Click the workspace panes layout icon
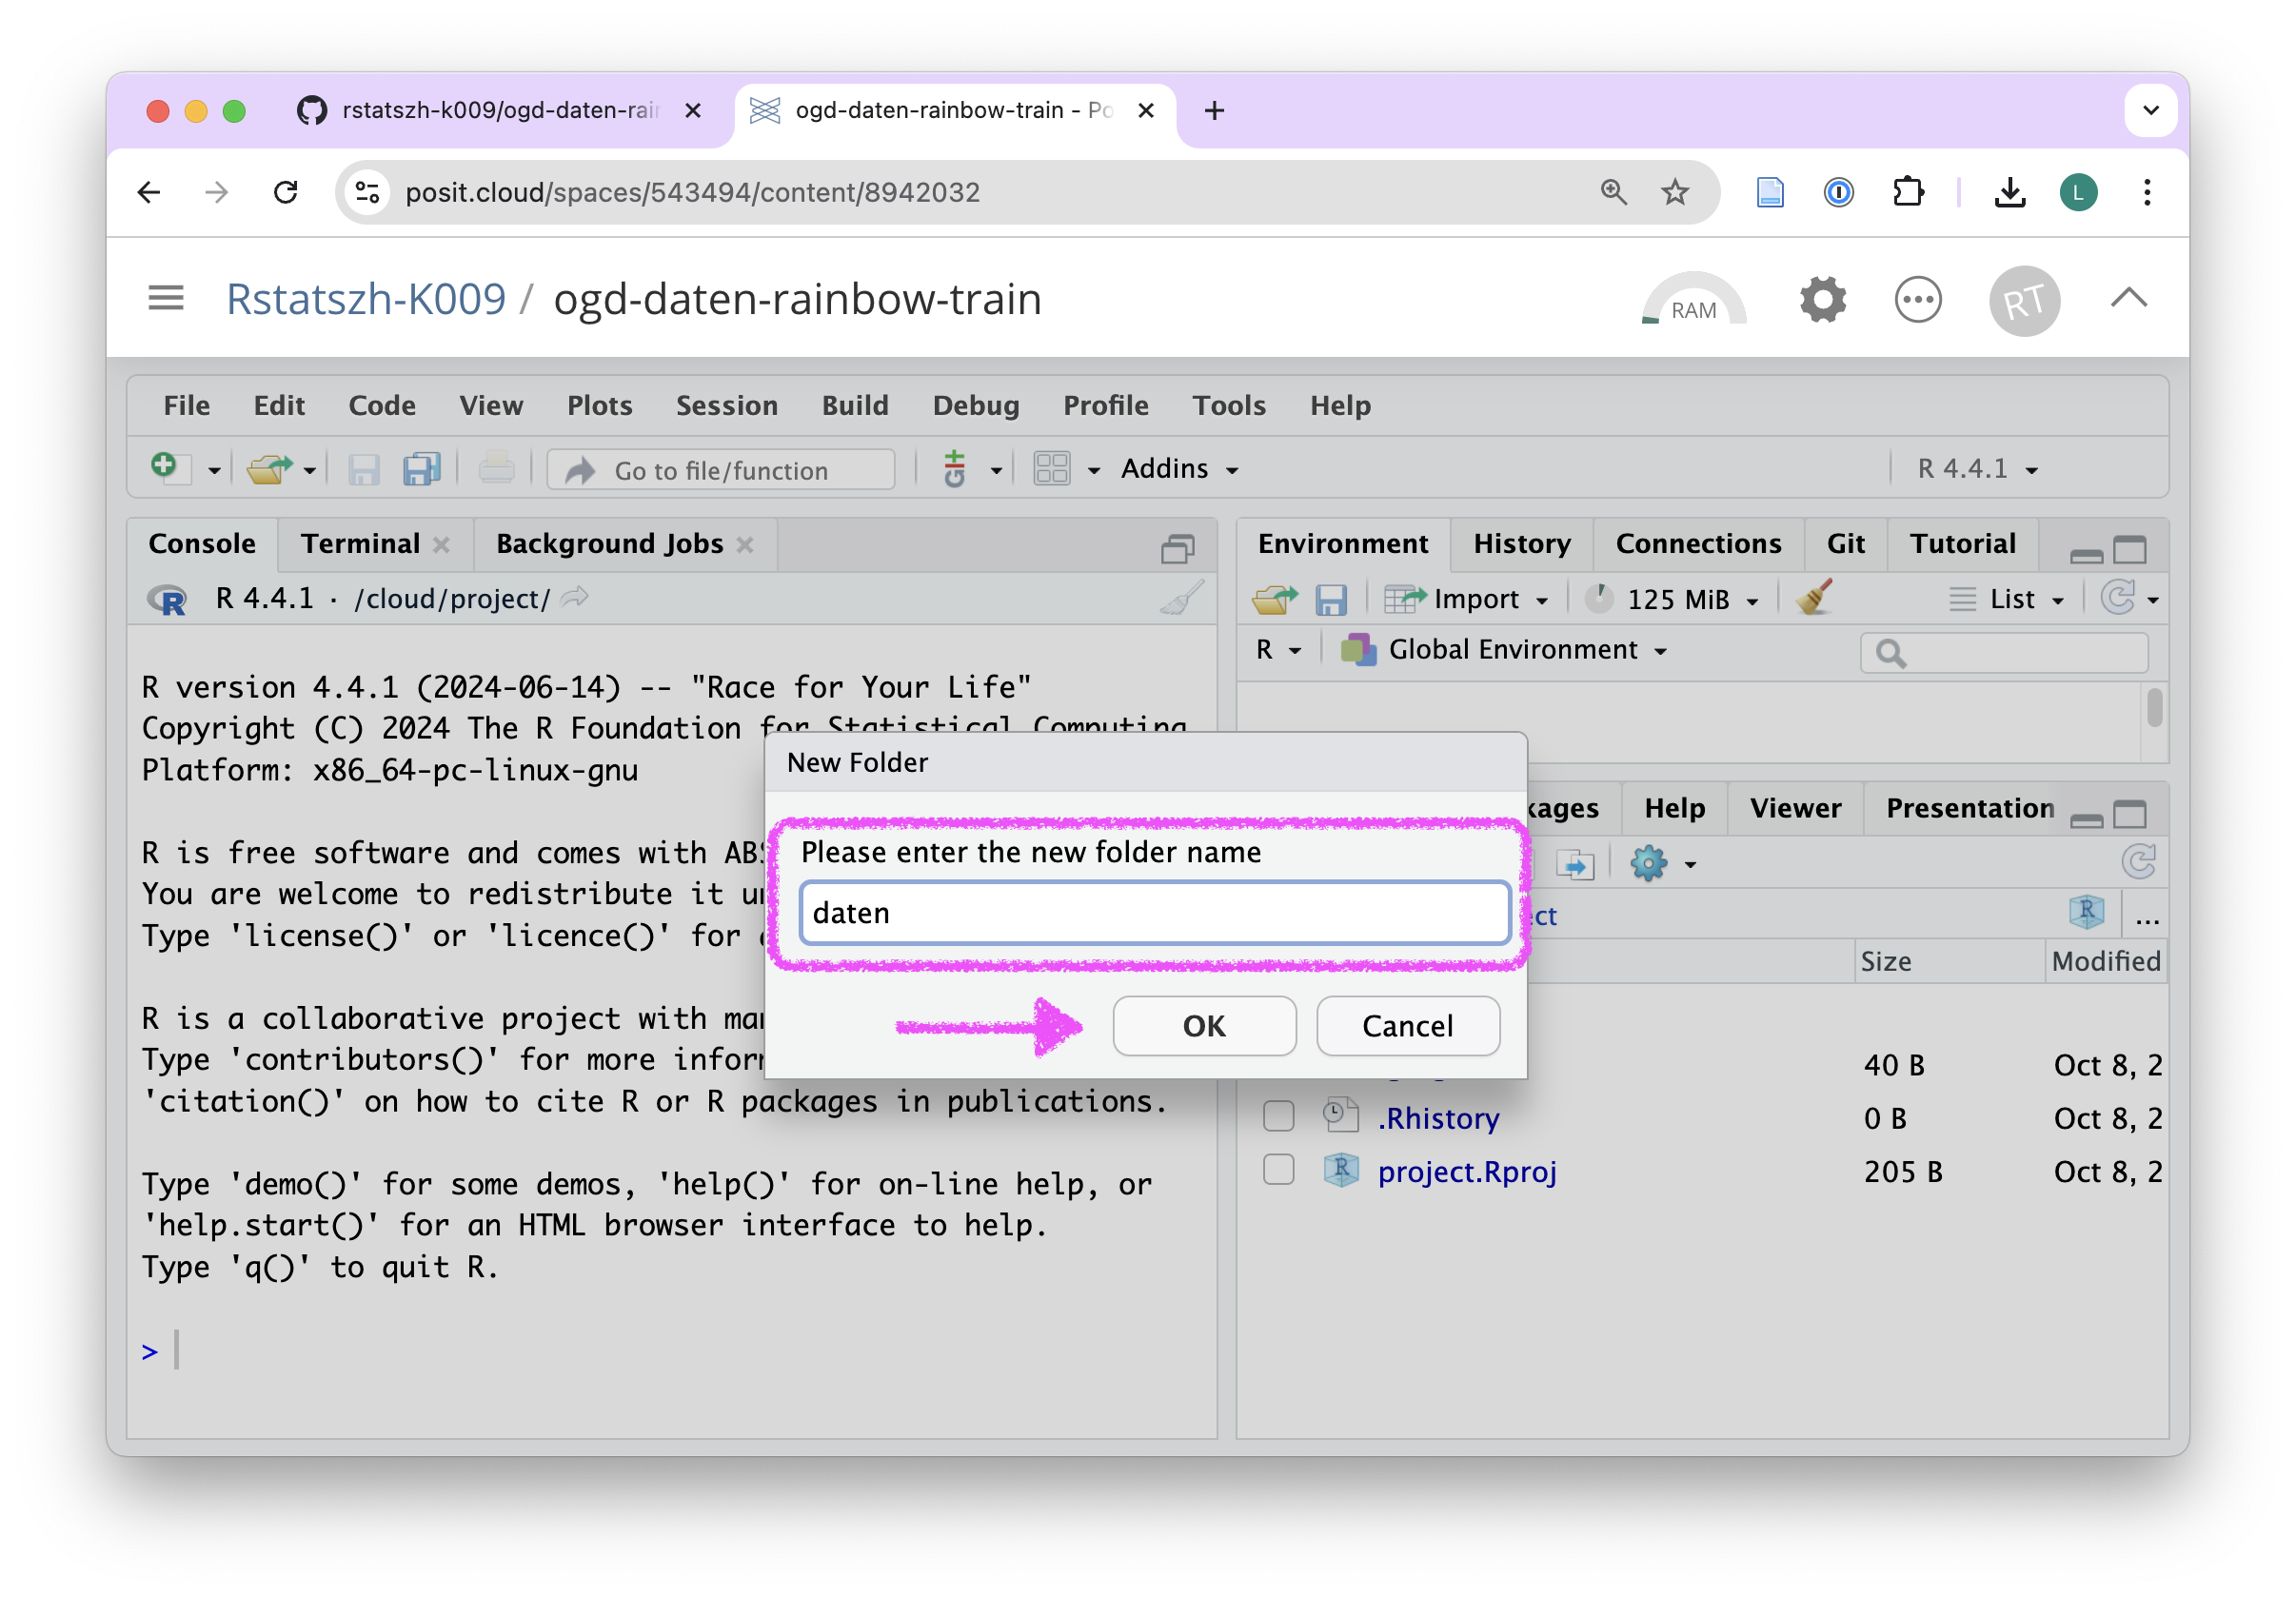2296x1597 pixels. point(1052,468)
